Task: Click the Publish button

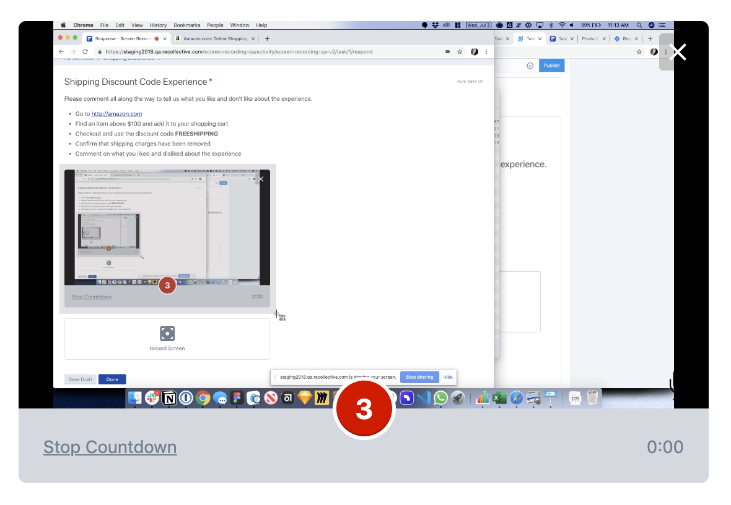Action: 551,65
